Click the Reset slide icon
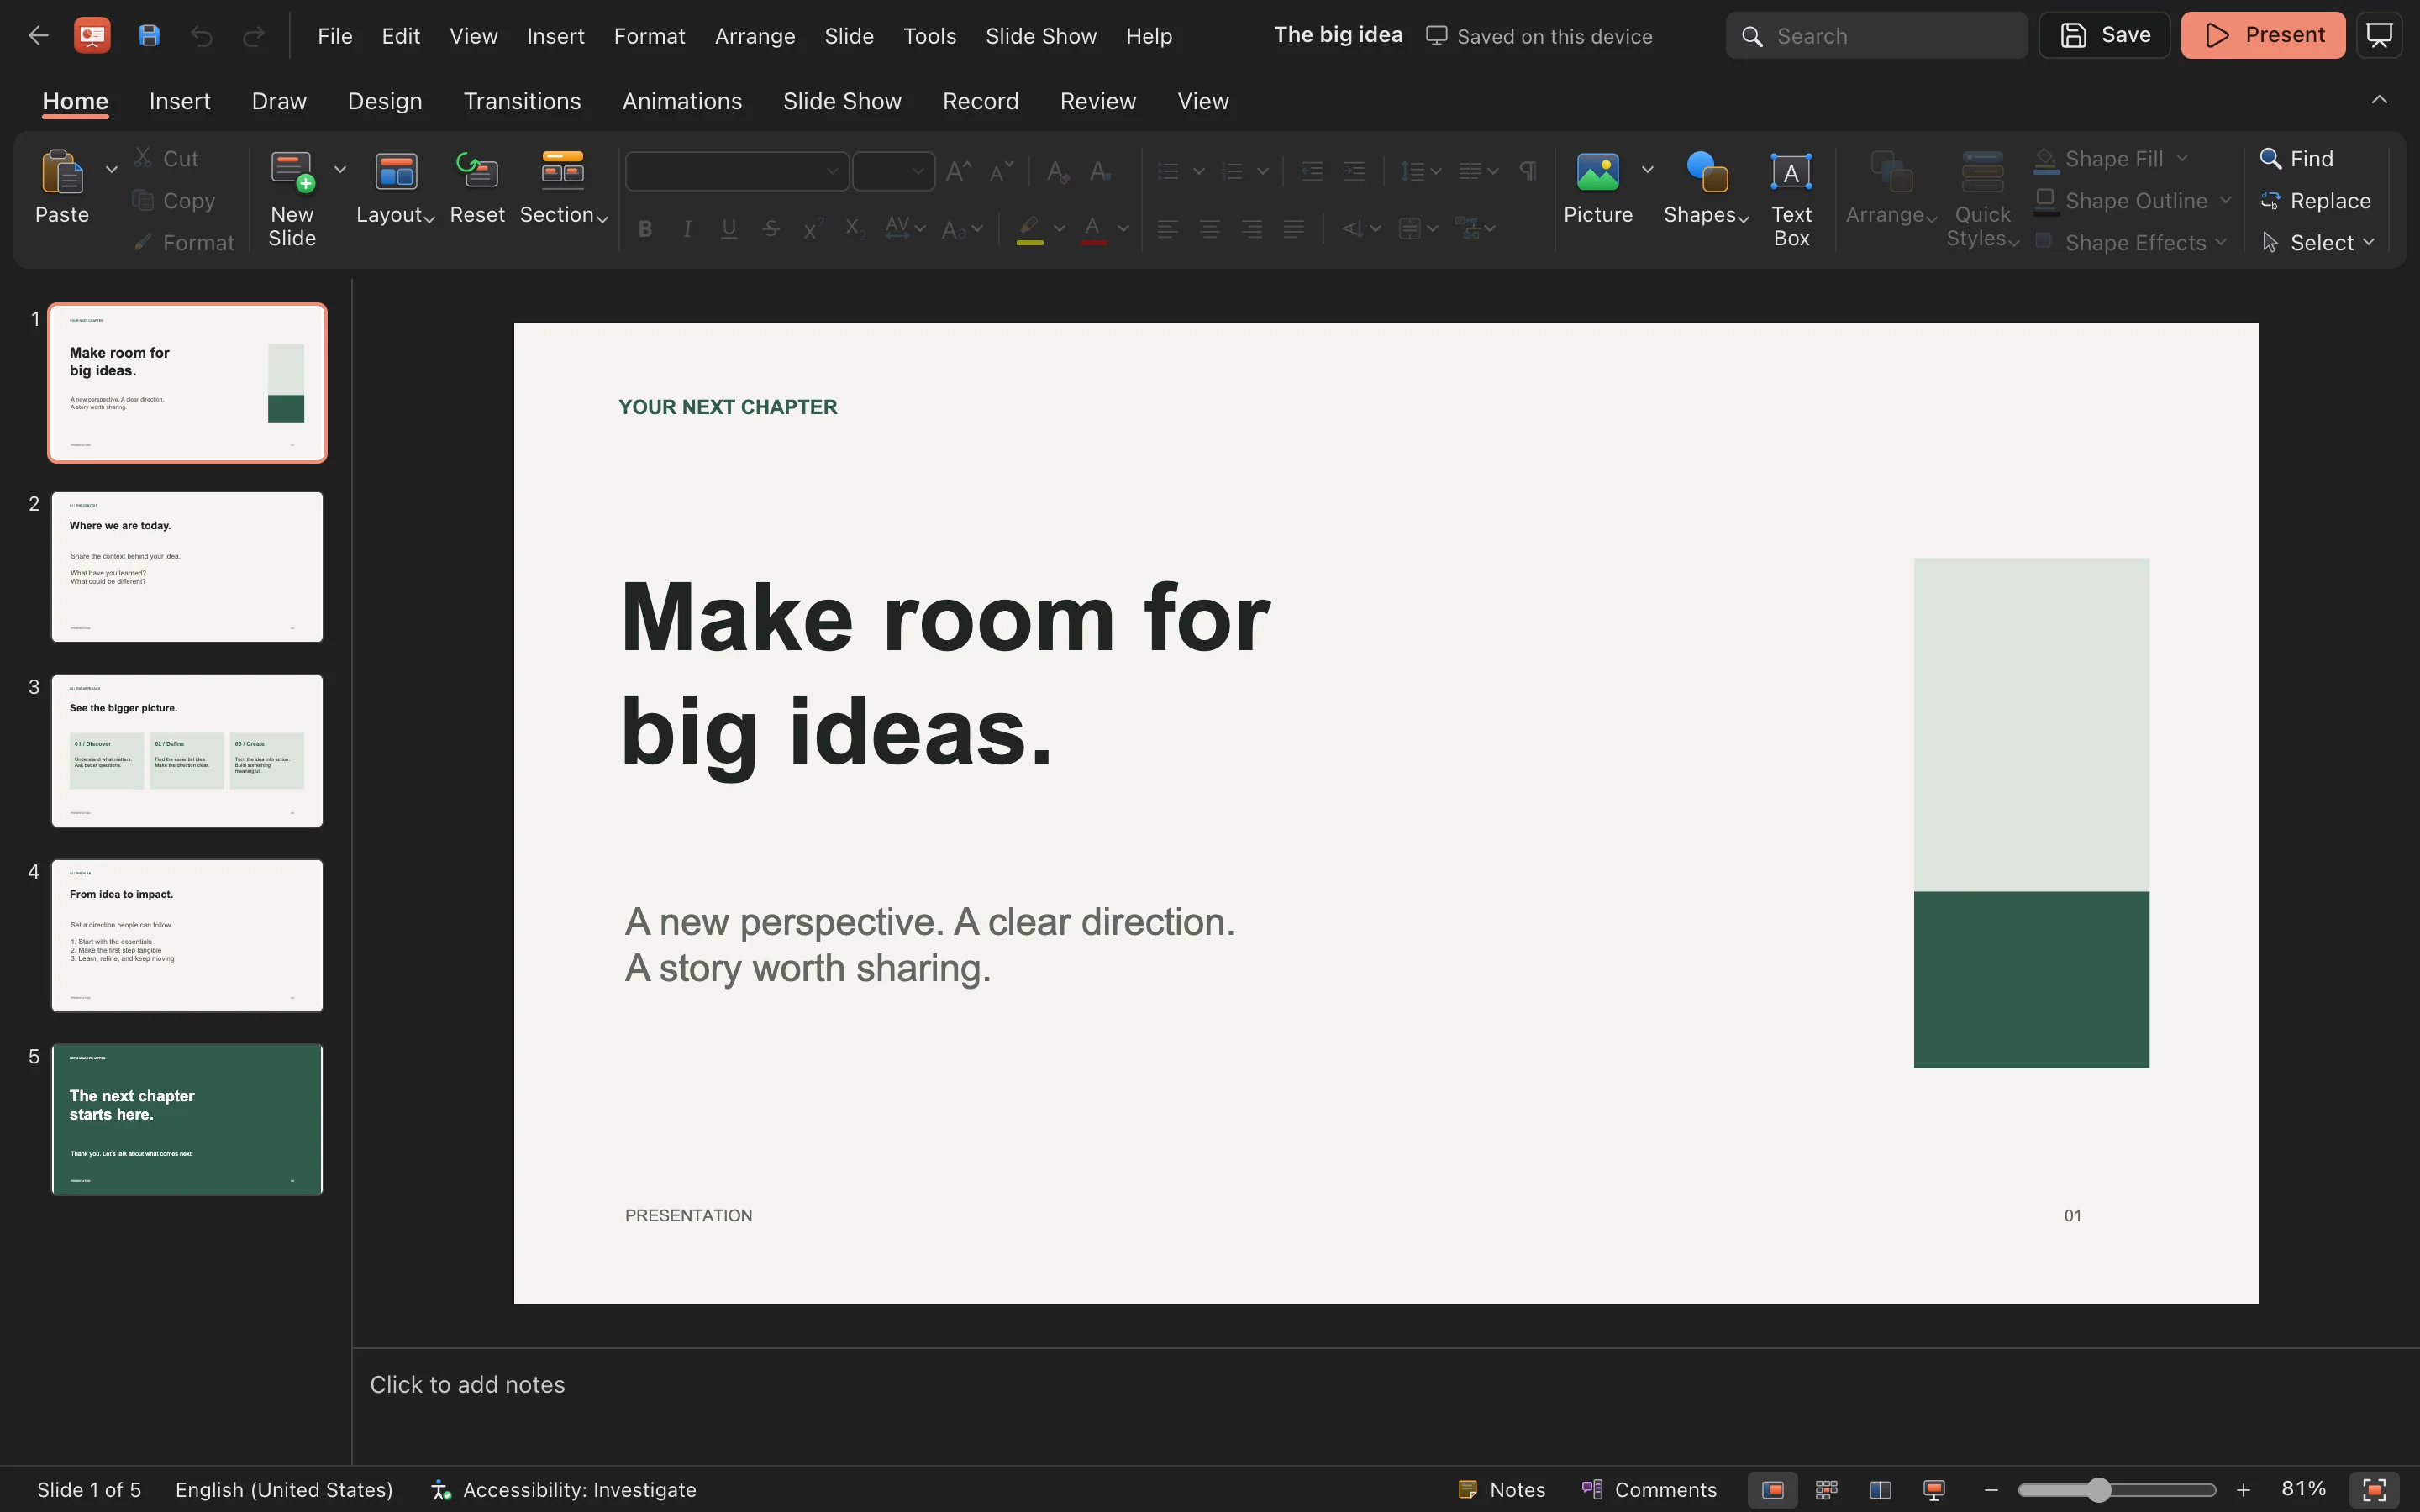Screen dimensions: 2420x1512 (477, 171)
